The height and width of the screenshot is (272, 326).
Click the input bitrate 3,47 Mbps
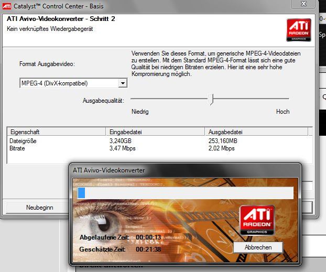point(123,148)
